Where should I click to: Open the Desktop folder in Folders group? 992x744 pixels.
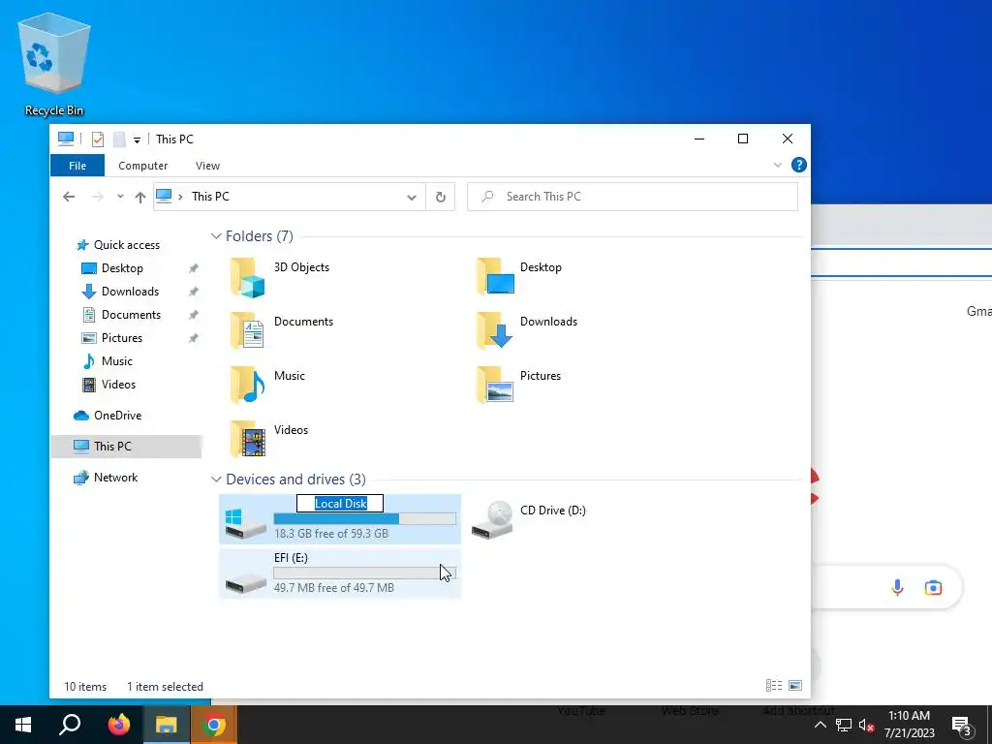(x=495, y=277)
